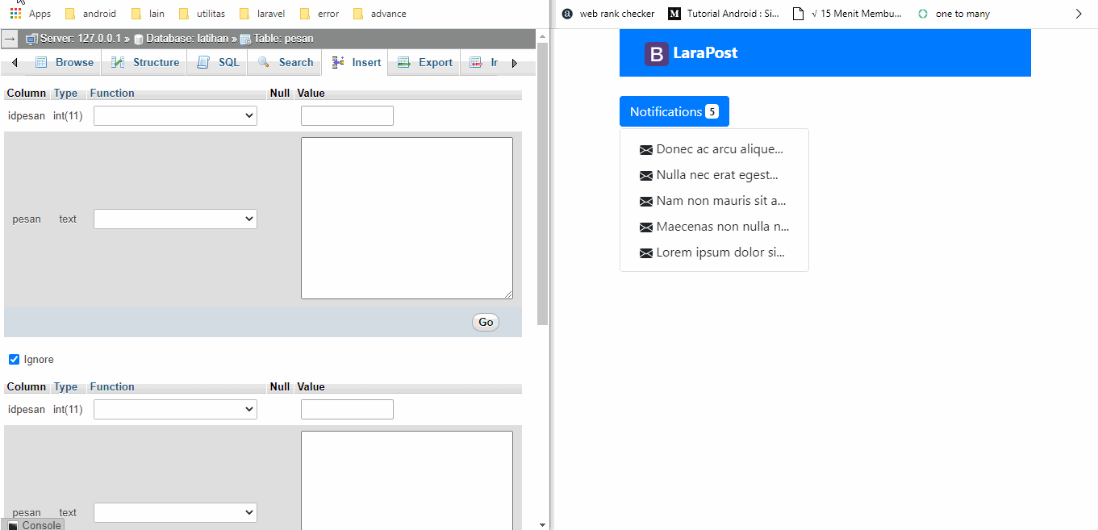Click the Export arrow icon in the tab strip
The image size is (1098, 530).
403,62
